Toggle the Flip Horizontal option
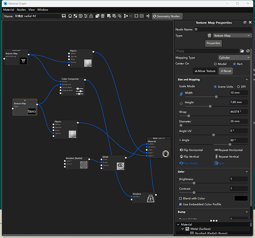The height and width of the screenshot is (238, 255). (x=191, y=150)
